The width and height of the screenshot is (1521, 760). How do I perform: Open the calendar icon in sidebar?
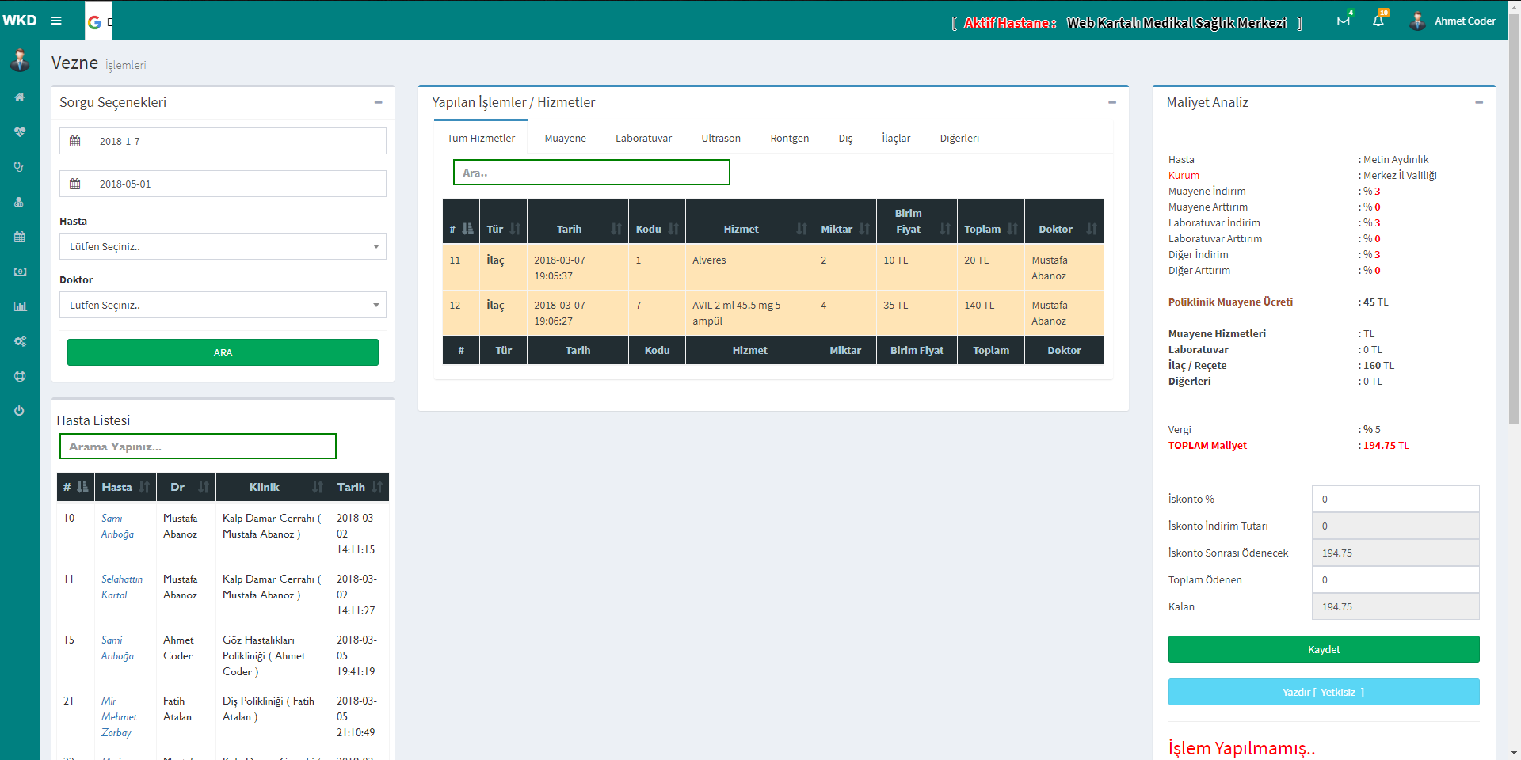coord(20,237)
